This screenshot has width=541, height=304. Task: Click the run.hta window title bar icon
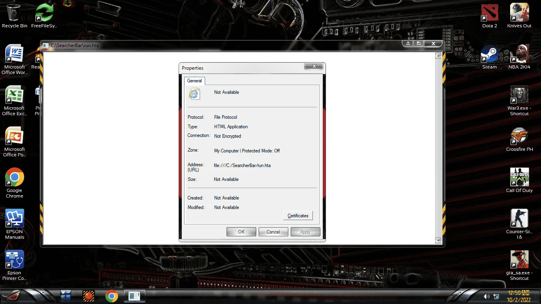pos(46,45)
